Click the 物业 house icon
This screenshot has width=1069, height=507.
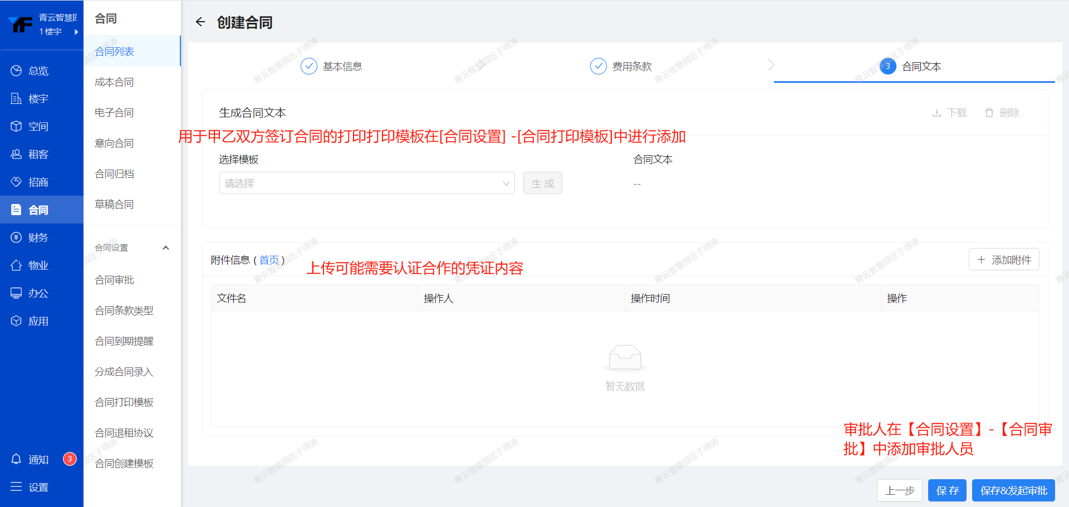tap(16, 265)
